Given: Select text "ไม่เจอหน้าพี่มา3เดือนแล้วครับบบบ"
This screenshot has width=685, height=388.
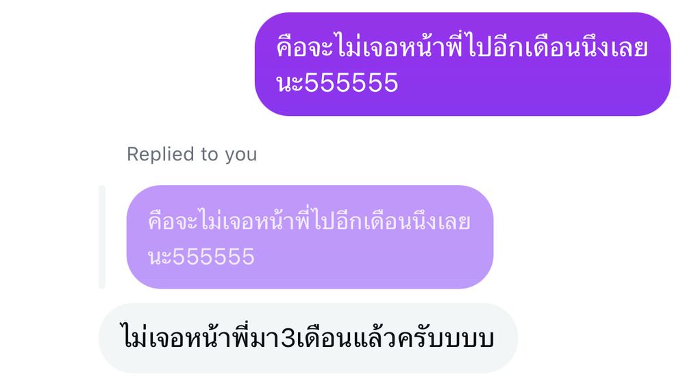Looking at the screenshot, I should click(308, 339).
